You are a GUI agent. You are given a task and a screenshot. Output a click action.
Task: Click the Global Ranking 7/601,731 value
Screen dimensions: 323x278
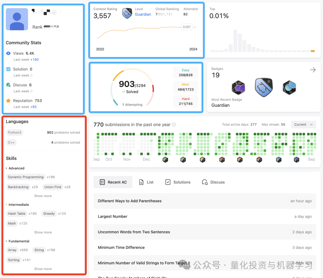pos(164,14)
